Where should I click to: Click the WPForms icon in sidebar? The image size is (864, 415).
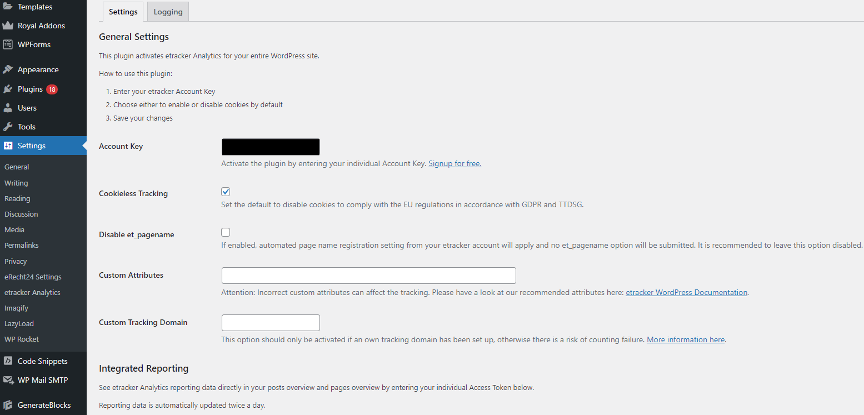8,44
